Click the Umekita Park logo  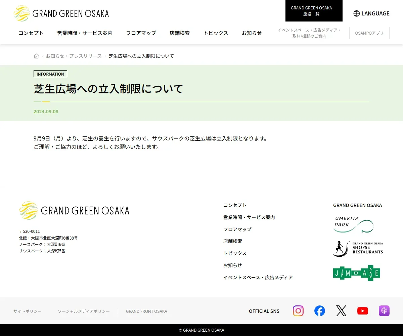[x=353, y=224]
